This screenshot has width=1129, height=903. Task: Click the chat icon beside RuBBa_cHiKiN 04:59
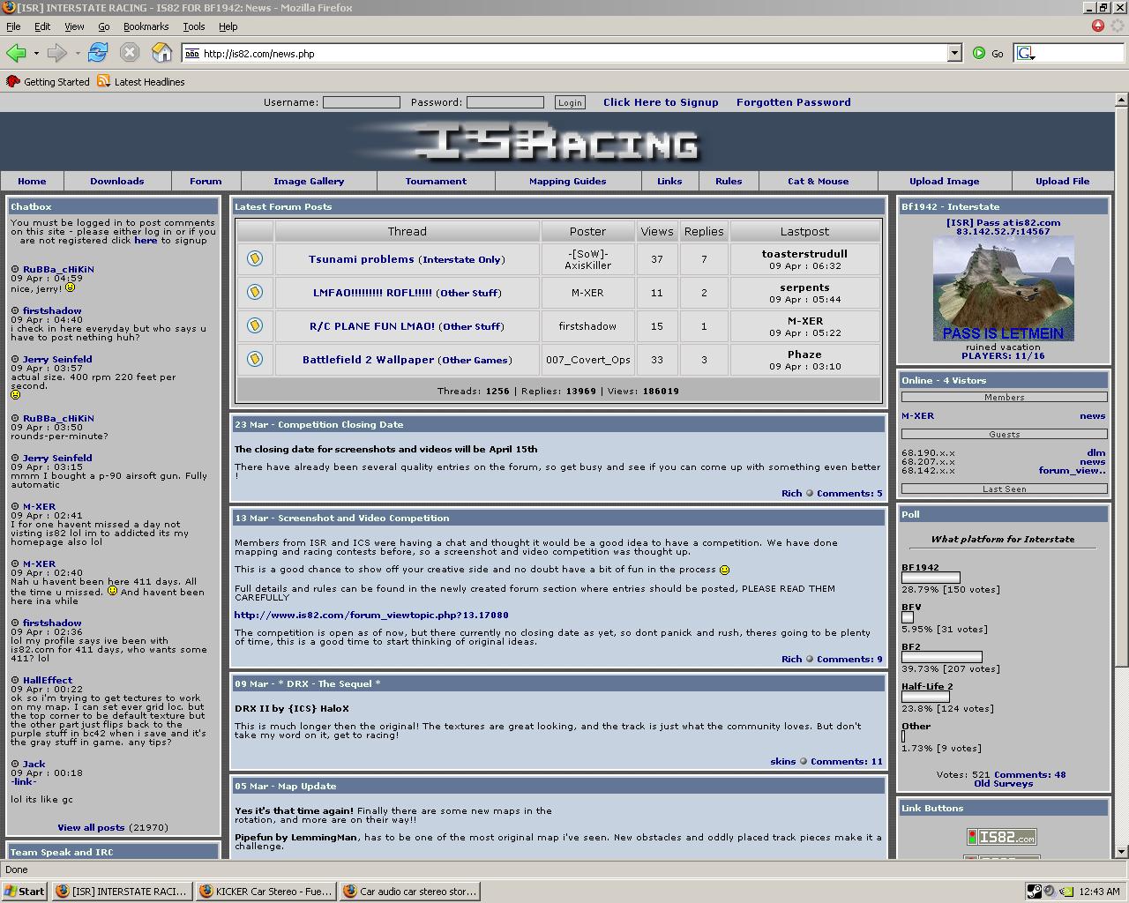click(x=15, y=269)
